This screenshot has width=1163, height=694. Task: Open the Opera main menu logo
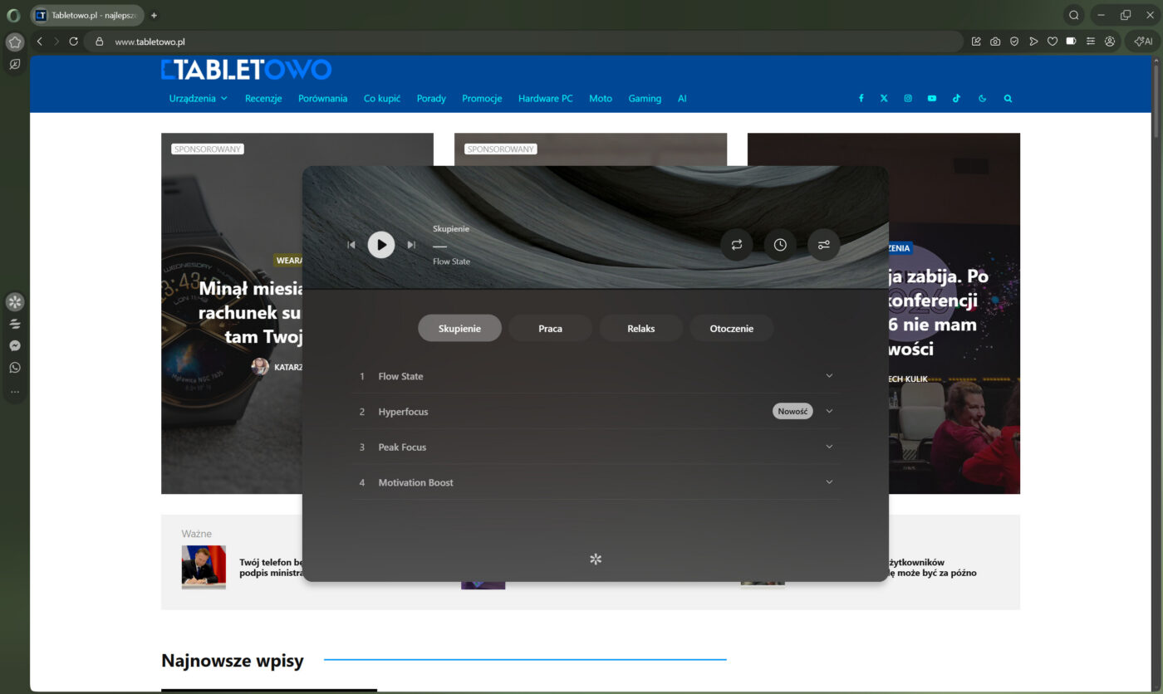pos(13,15)
